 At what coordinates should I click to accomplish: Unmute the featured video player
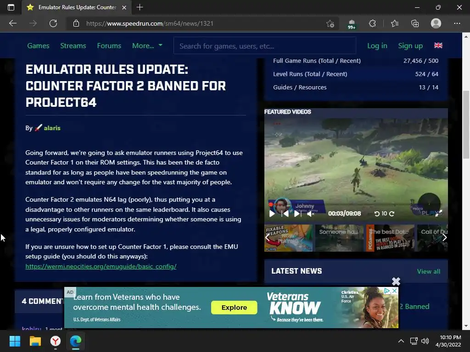(311, 214)
